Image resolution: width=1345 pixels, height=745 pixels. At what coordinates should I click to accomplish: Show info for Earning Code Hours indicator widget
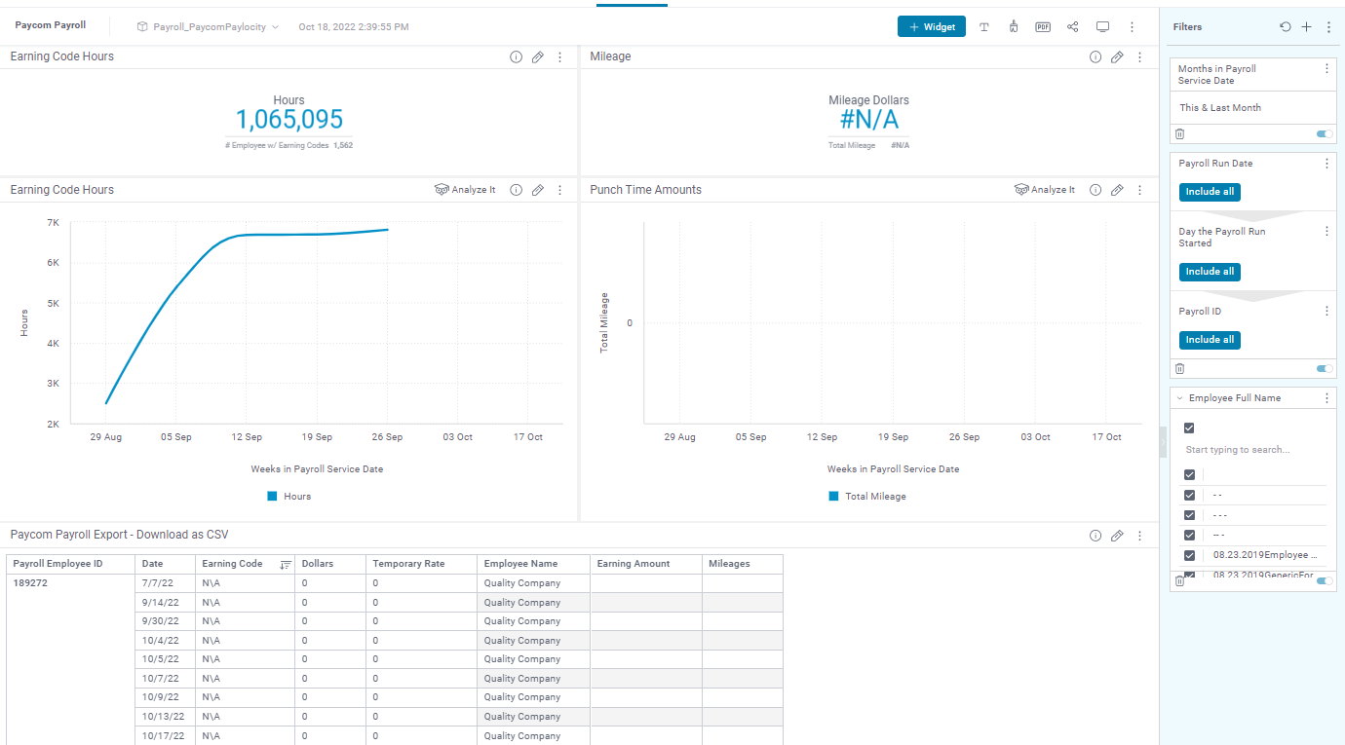(x=517, y=57)
